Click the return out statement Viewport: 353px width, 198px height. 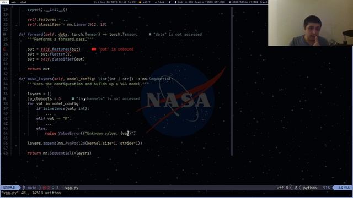click(39, 69)
